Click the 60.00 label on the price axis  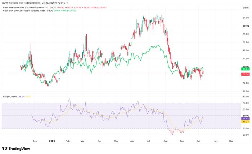246,26
